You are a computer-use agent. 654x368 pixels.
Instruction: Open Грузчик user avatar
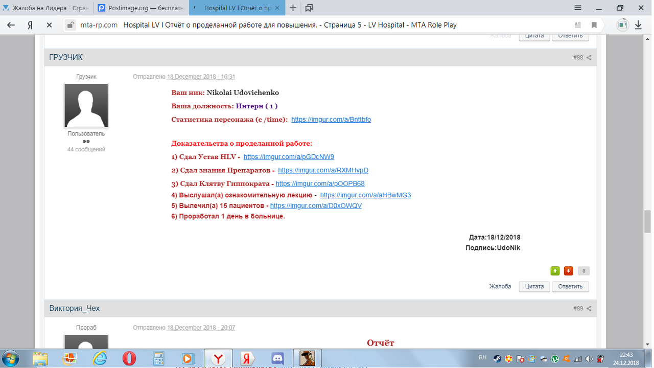(x=86, y=105)
